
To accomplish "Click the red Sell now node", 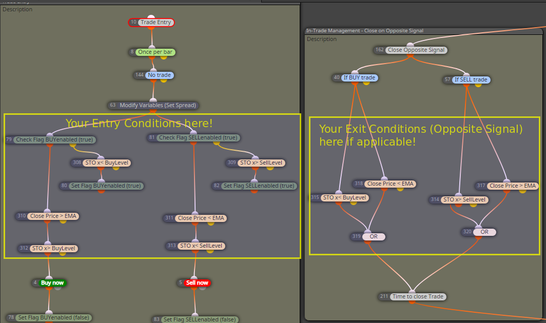I will point(194,282).
